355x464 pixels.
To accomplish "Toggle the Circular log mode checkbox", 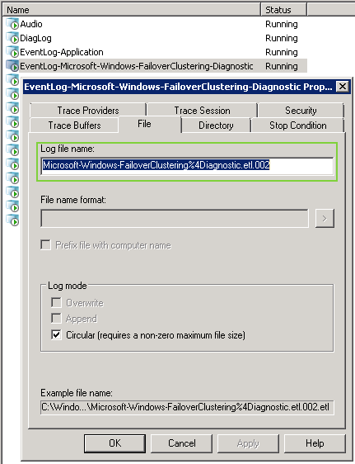I will coord(56,334).
